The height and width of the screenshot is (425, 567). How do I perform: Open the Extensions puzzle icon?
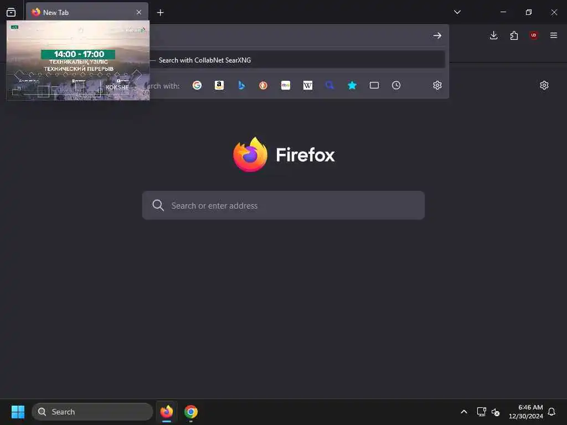514,35
